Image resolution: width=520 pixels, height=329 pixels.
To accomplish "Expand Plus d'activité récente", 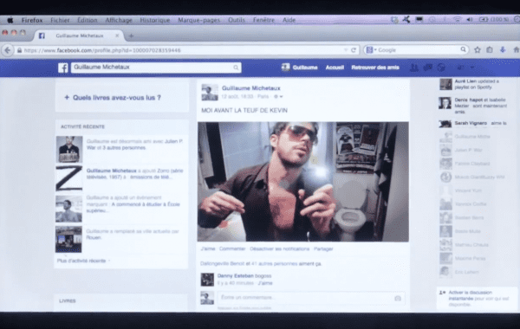I will [81, 261].
